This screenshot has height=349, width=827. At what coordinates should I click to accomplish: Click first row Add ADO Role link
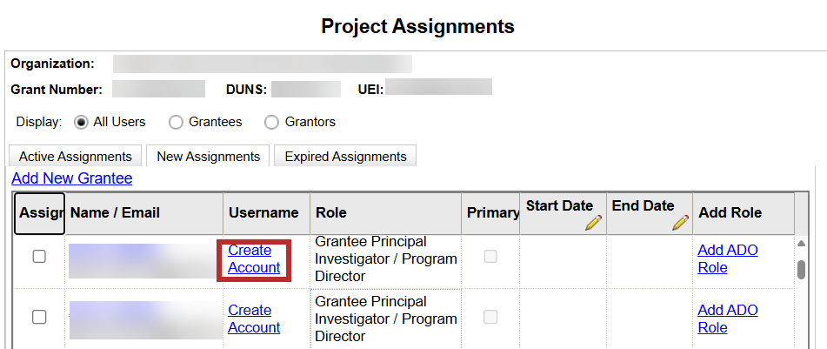coord(727,258)
